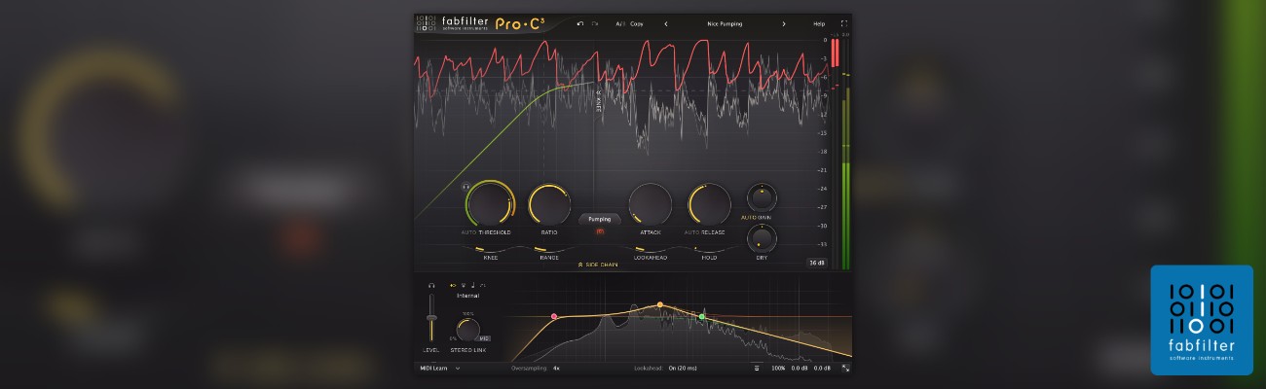
Task: Select the pink low-cut filter node
Action: pos(554,317)
